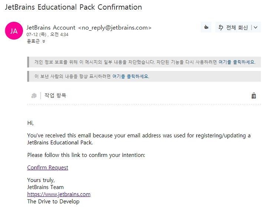The height and width of the screenshot is (209, 267).
Task: Click the recipient name 윤효근
Action: pyautogui.click(x=33, y=41)
